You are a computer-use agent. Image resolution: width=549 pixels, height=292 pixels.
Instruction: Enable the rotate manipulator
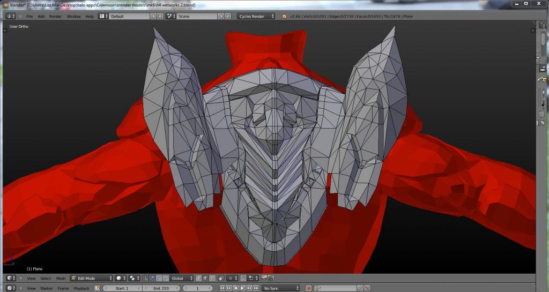click(x=158, y=279)
